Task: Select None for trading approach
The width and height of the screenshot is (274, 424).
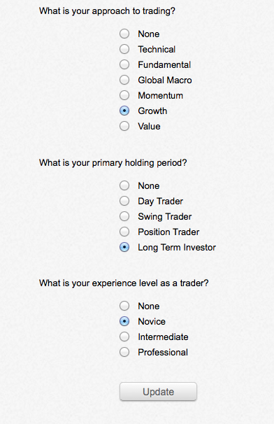Action: [x=124, y=34]
